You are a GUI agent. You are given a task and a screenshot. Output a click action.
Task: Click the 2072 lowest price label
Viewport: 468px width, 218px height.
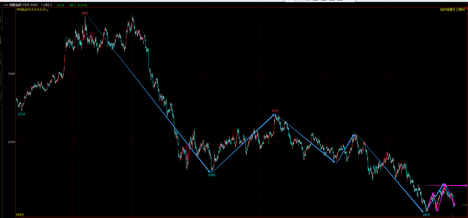tap(426, 215)
